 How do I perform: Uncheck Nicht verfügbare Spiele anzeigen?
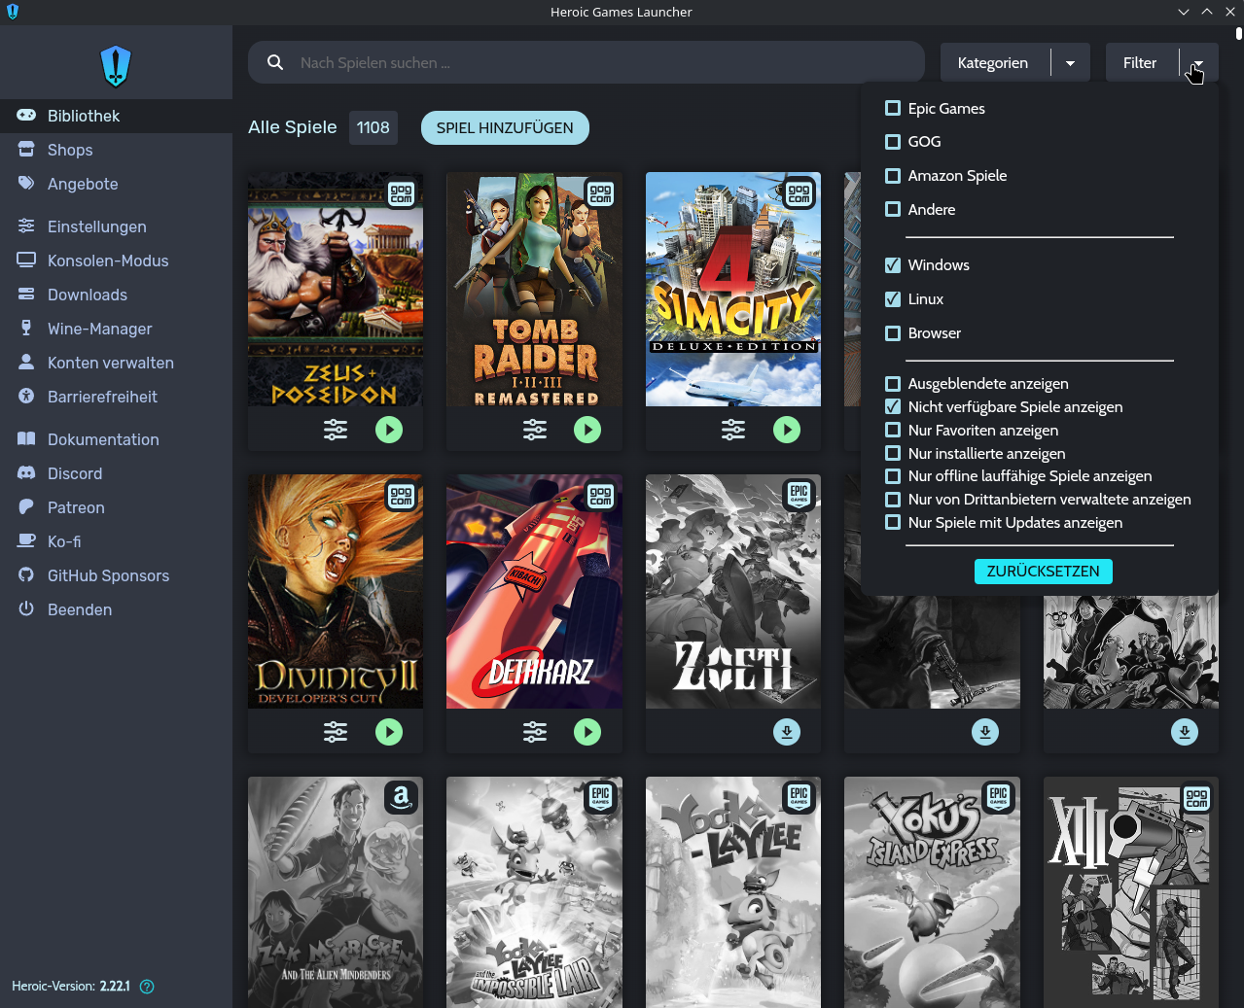(893, 407)
